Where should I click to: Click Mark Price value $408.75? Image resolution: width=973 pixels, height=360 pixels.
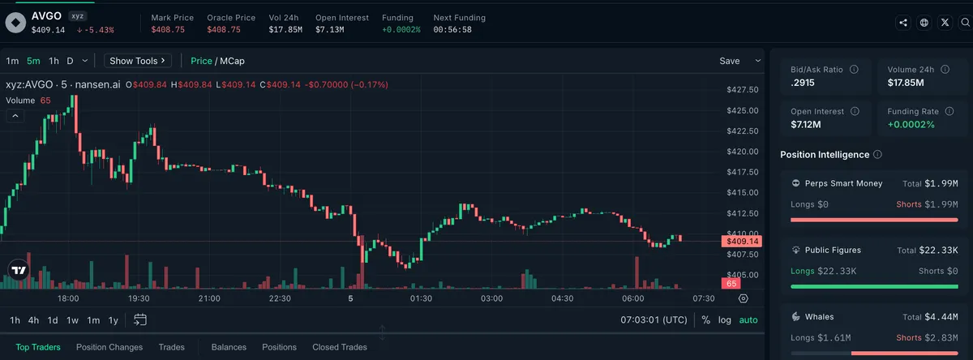(x=168, y=30)
